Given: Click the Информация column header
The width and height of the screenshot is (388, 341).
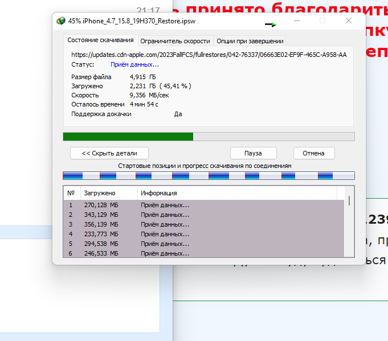Looking at the screenshot, I should (237, 193).
